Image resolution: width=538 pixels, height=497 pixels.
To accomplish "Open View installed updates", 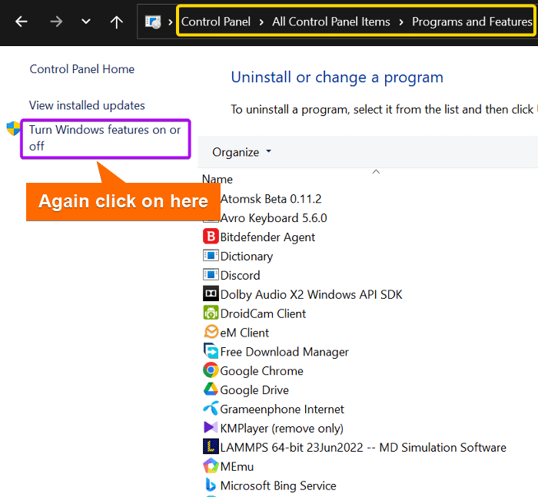I will click(x=87, y=105).
